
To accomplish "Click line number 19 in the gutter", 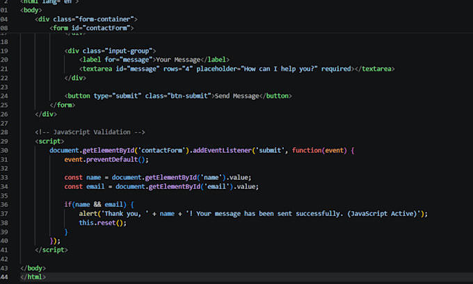I will [x=4, y=51].
